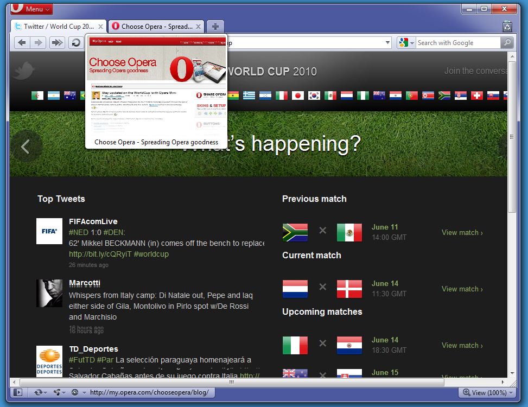Click the fast-forward double arrow icon
The image size is (528, 407).
coord(56,42)
